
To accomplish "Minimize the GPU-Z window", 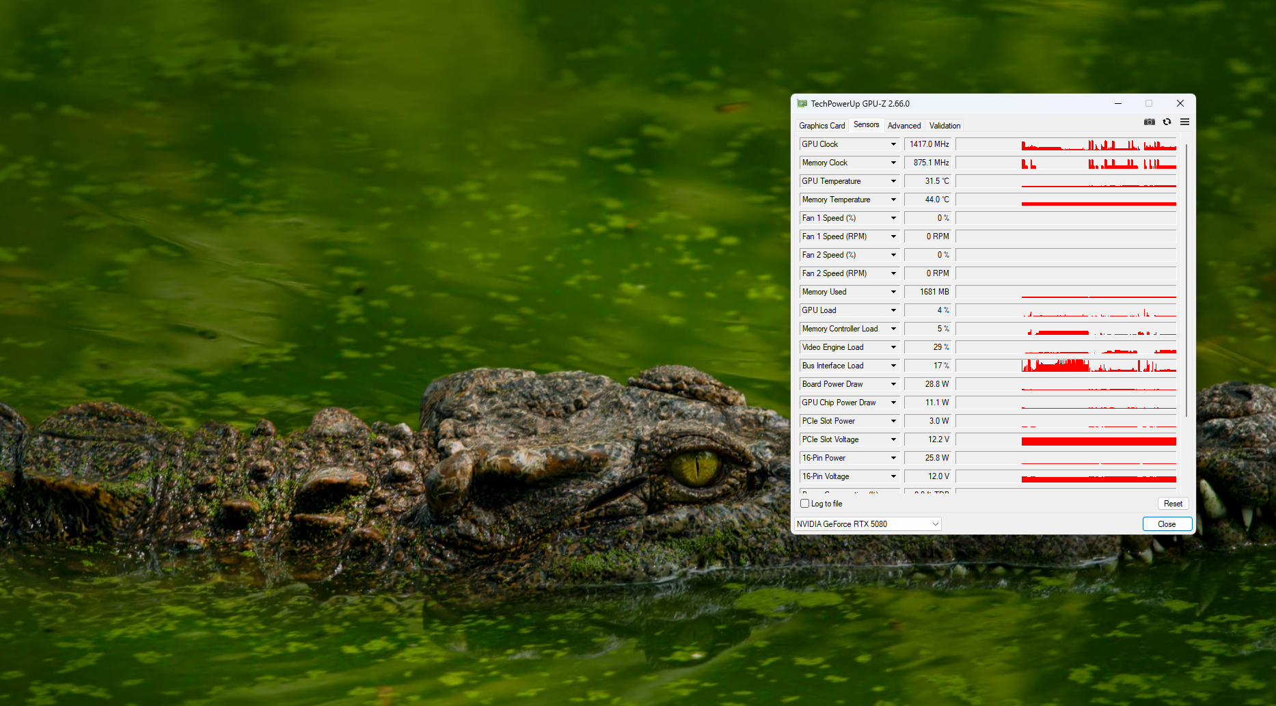I will click(1118, 104).
